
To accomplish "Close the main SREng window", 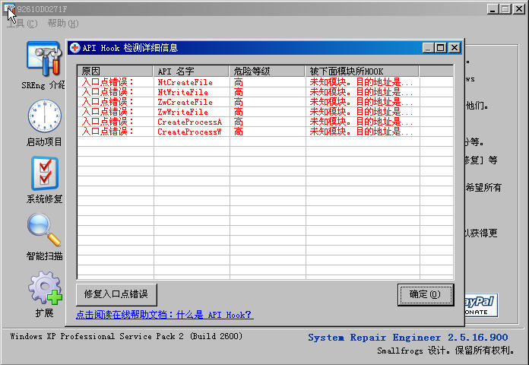I will click(x=519, y=9).
